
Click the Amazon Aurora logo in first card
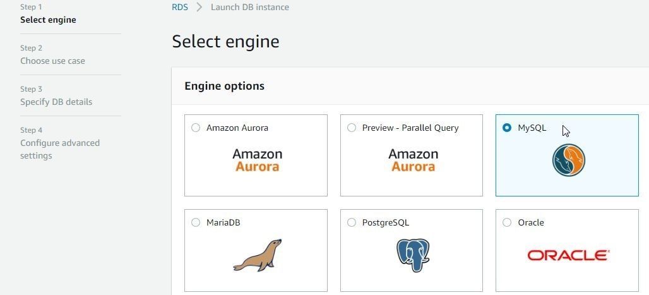point(257,160)
